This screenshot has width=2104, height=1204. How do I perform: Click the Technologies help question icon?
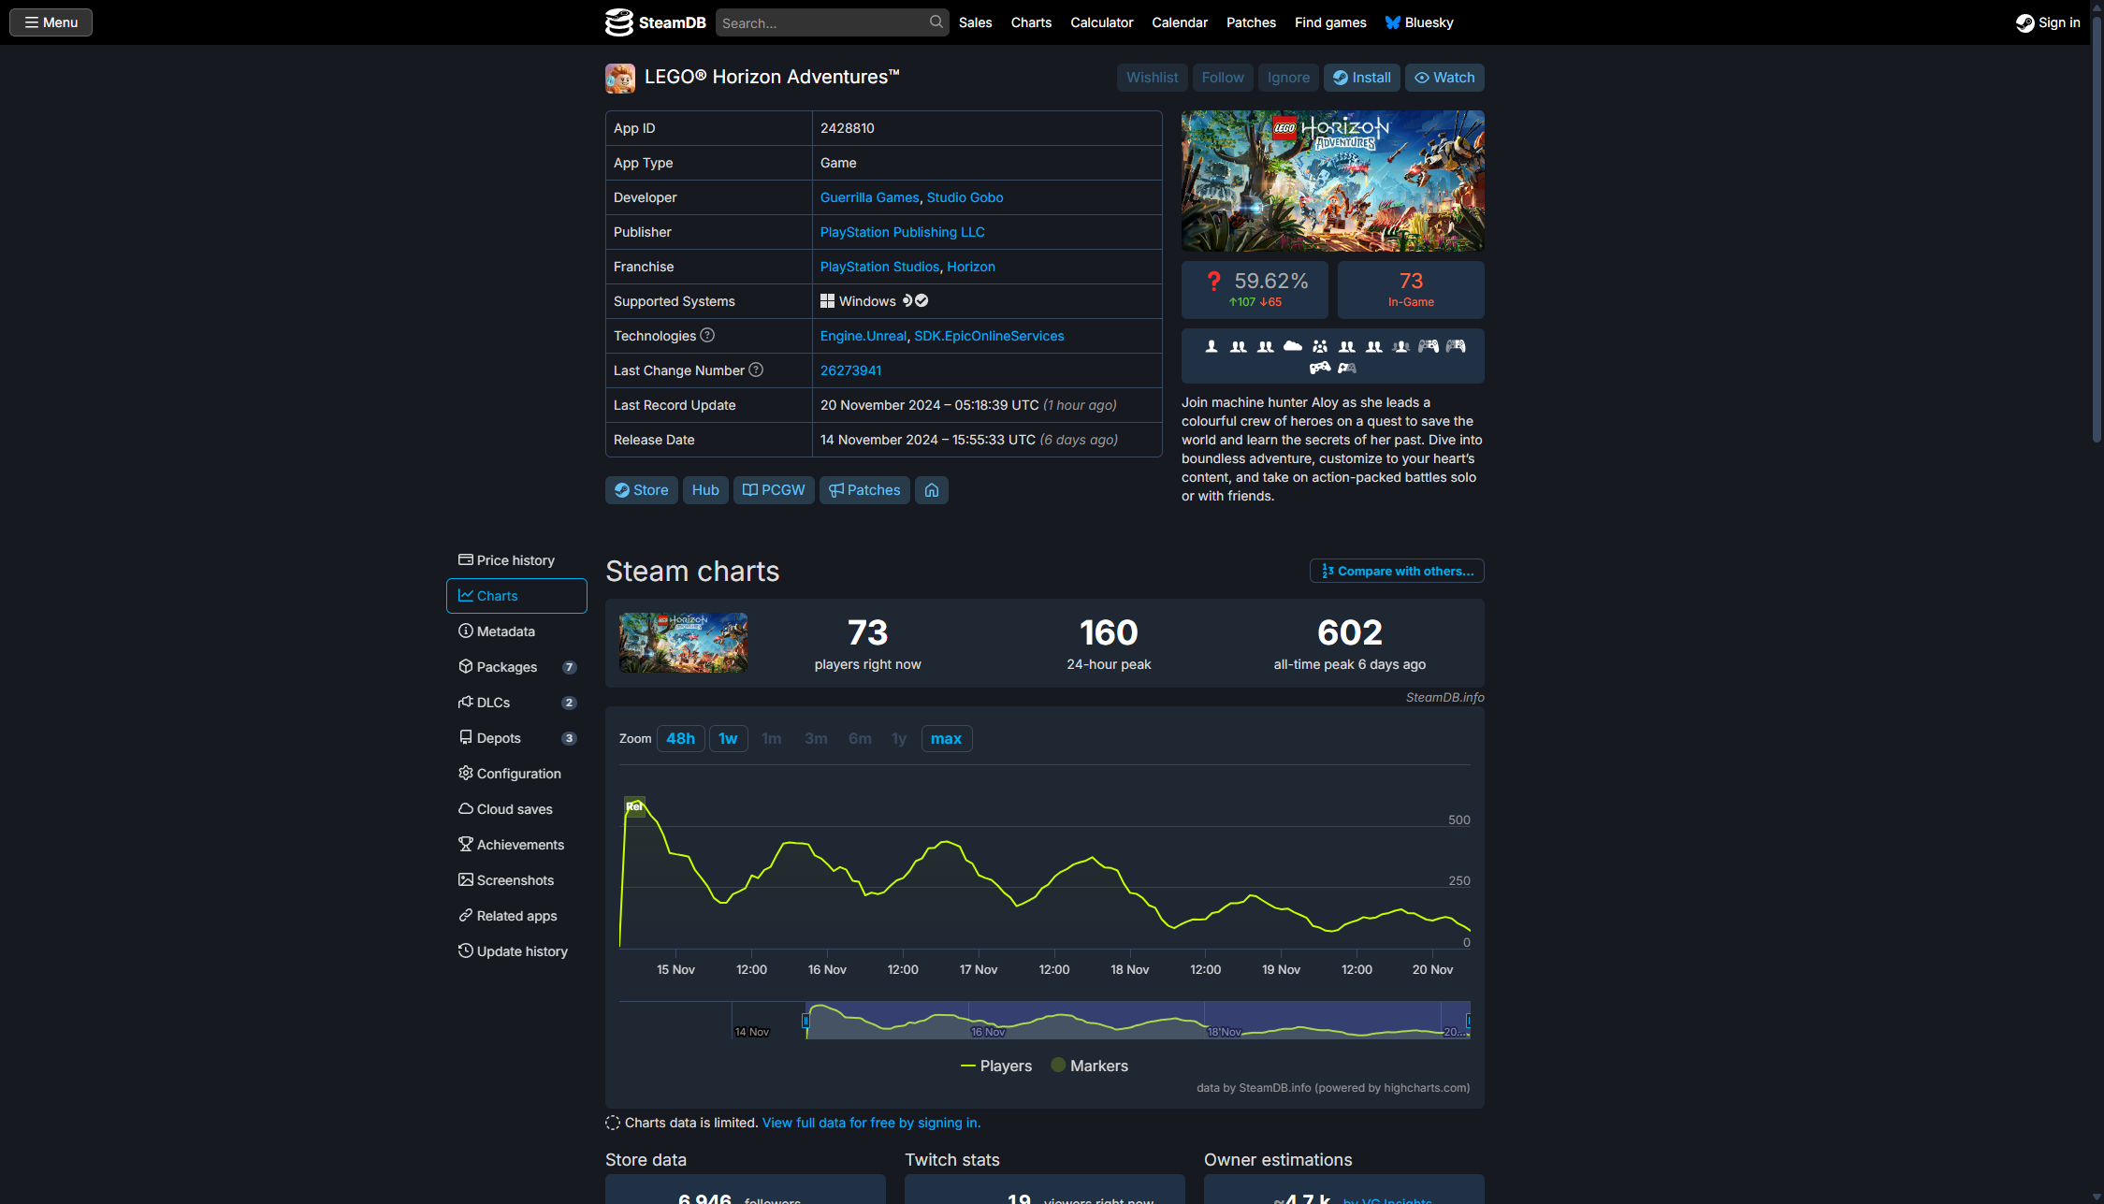pyautogui.click(x=707, y=335)
